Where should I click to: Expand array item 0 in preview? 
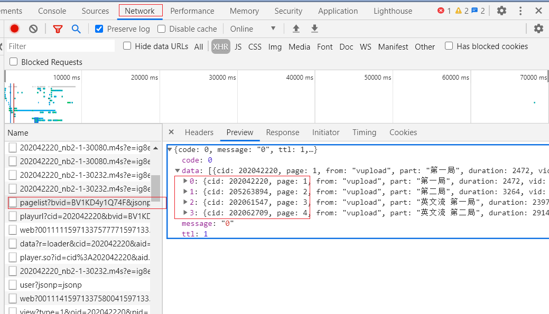tap(185, 182)
